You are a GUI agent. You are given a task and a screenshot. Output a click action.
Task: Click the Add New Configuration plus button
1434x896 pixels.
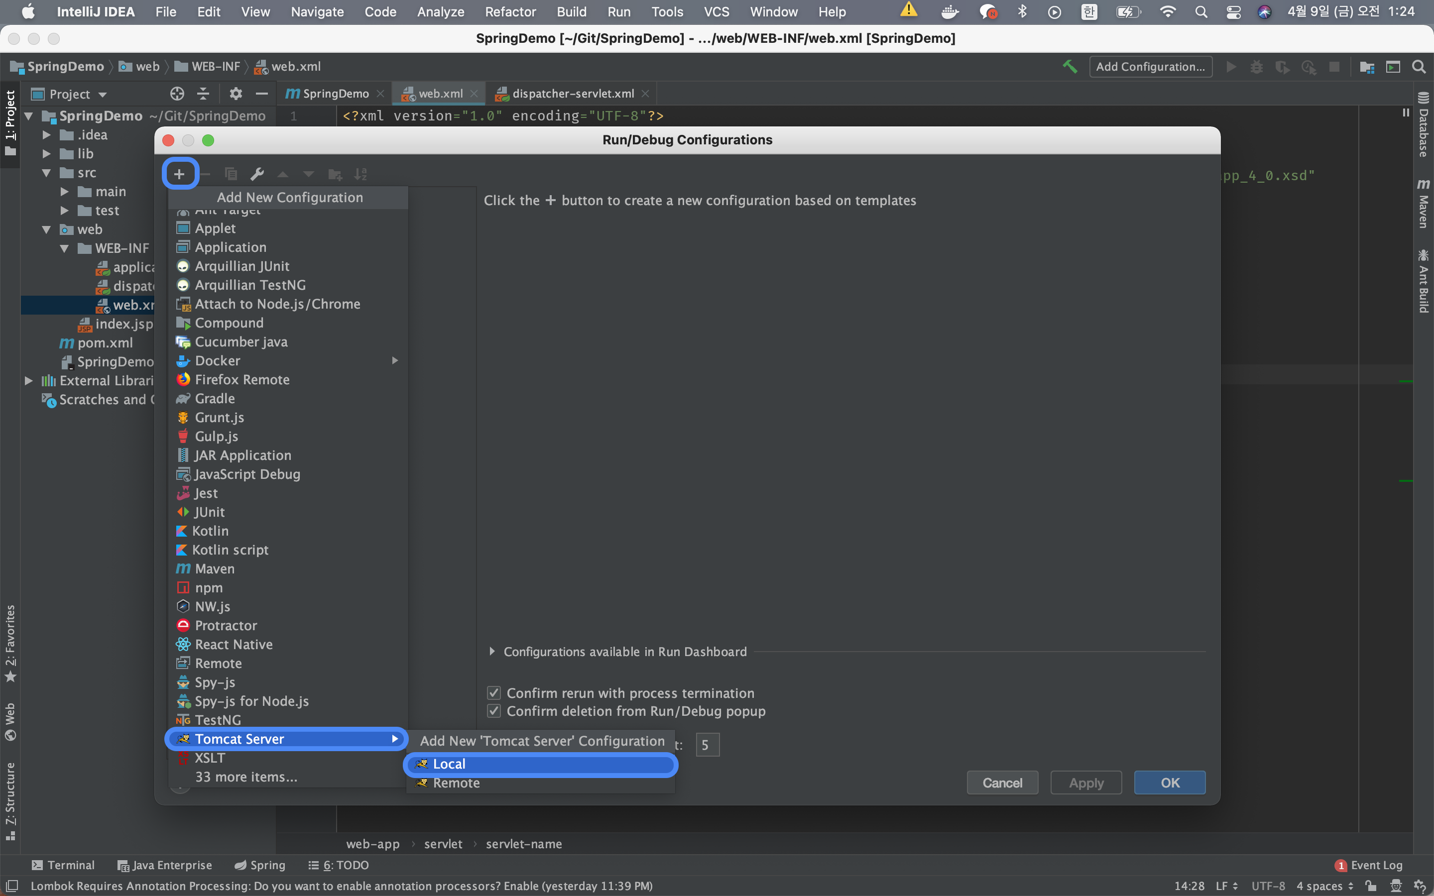(180, 174)
